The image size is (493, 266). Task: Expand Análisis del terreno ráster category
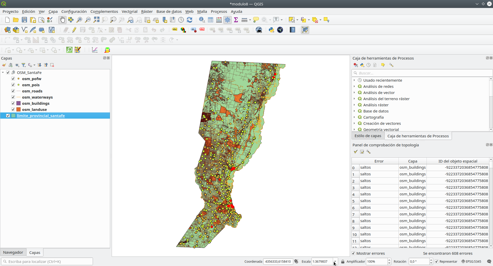(x=354, y=99)
